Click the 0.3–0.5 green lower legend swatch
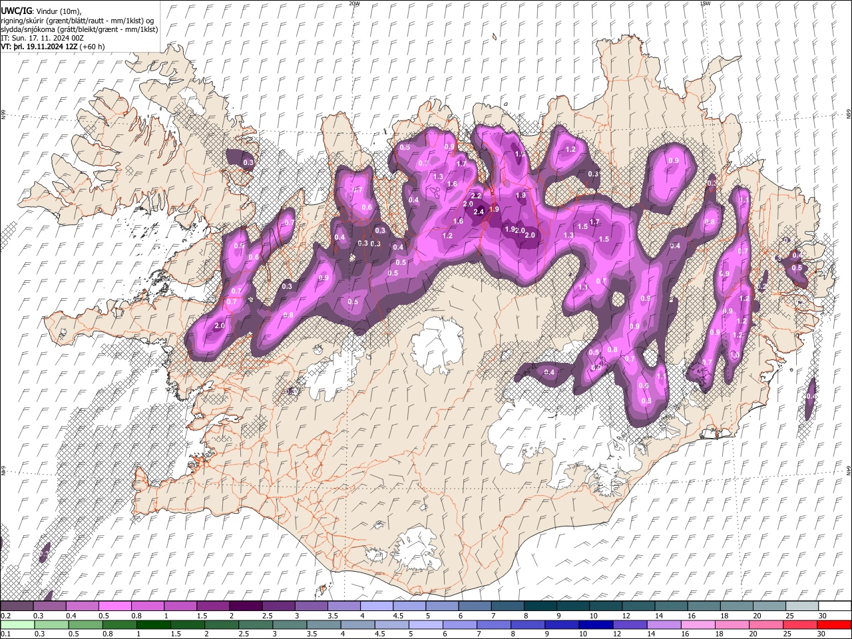Viewport: 852px width, 639px height. 51,624
